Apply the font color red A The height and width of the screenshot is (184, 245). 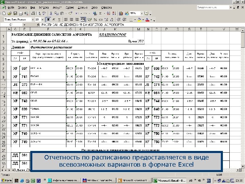(x=147, y=19)
